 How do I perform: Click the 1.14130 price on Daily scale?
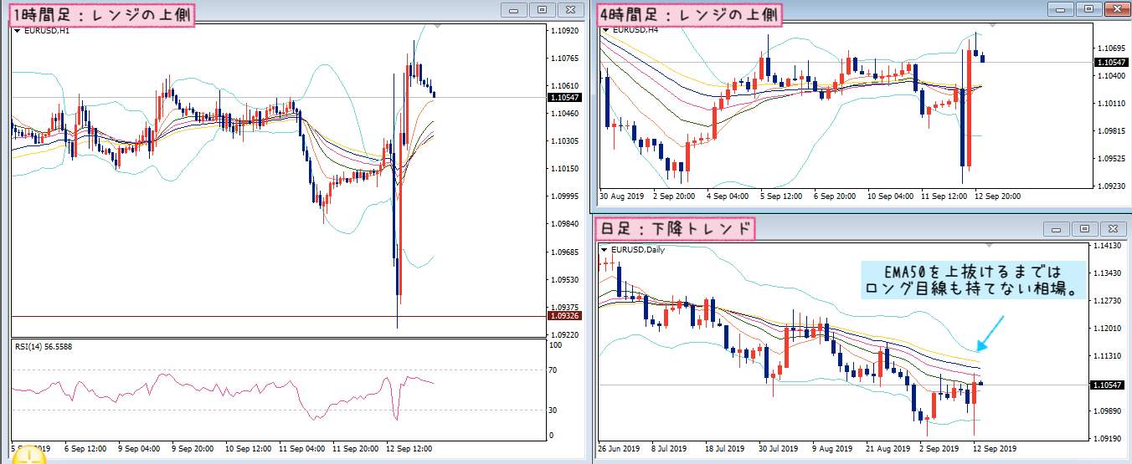pyautogui.click(x=1108, y=246)
